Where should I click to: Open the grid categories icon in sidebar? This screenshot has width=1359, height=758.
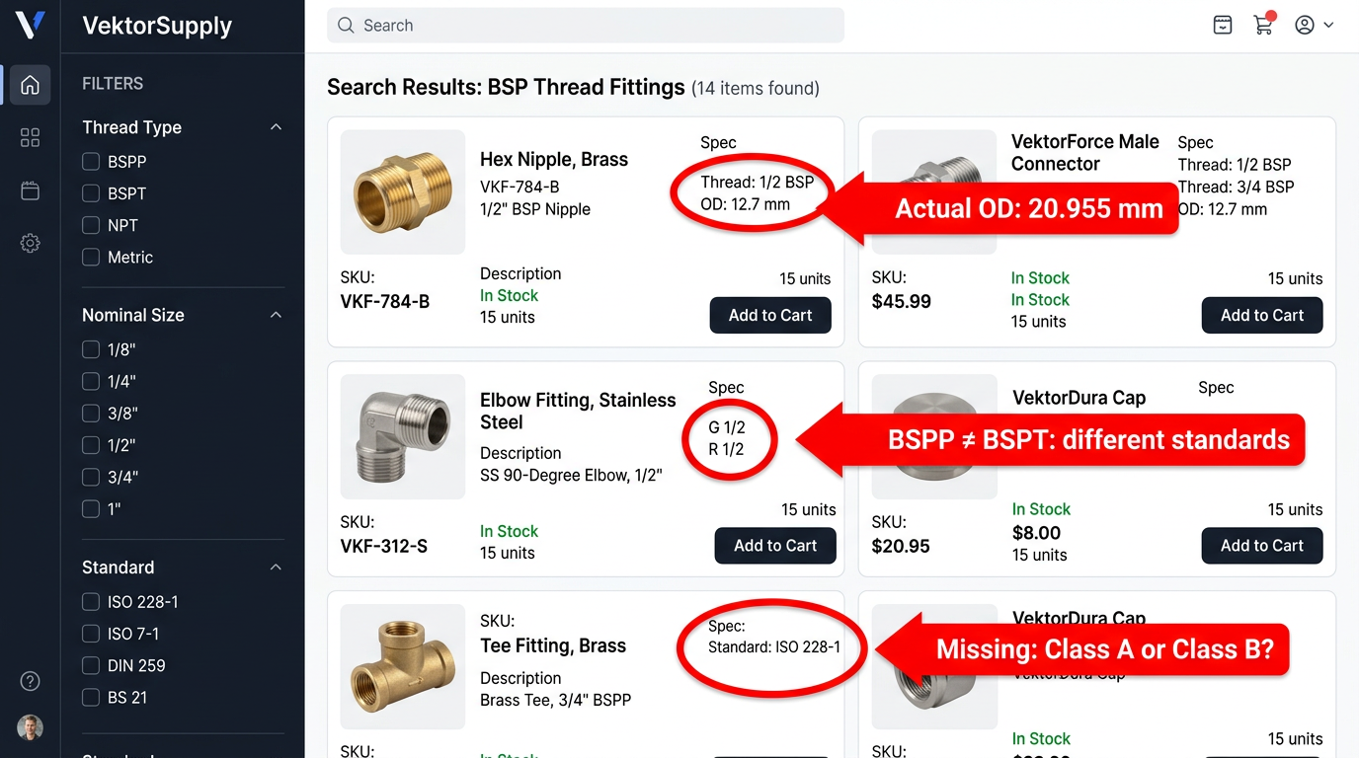tap(30, 137)
